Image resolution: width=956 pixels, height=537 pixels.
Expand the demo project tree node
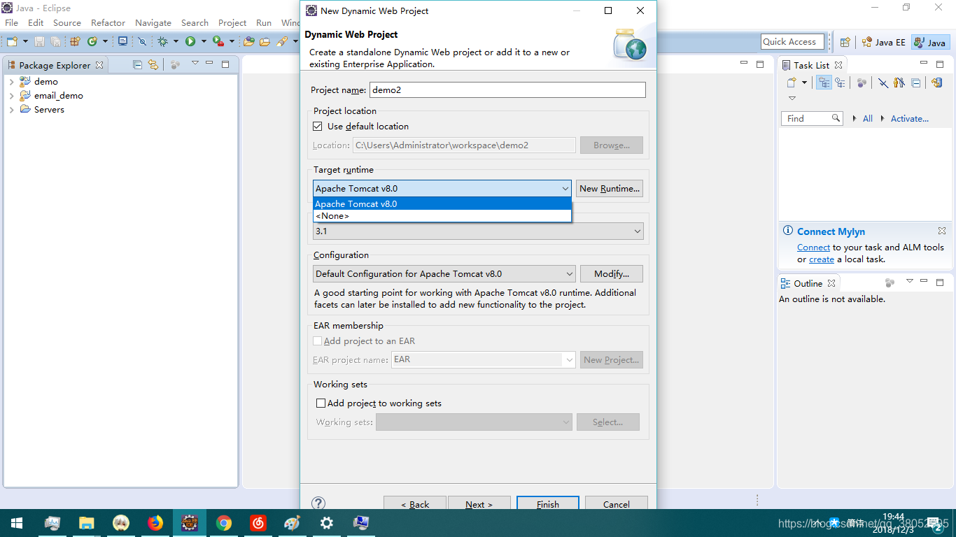click(11, 82)
